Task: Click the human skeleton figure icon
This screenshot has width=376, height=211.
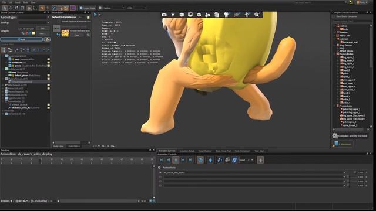Action: coord(247,15)
